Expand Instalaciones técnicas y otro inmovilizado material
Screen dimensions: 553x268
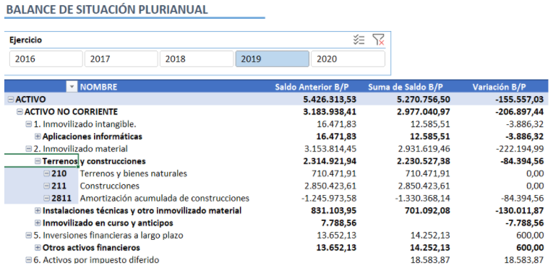click(x=38, y=211)
